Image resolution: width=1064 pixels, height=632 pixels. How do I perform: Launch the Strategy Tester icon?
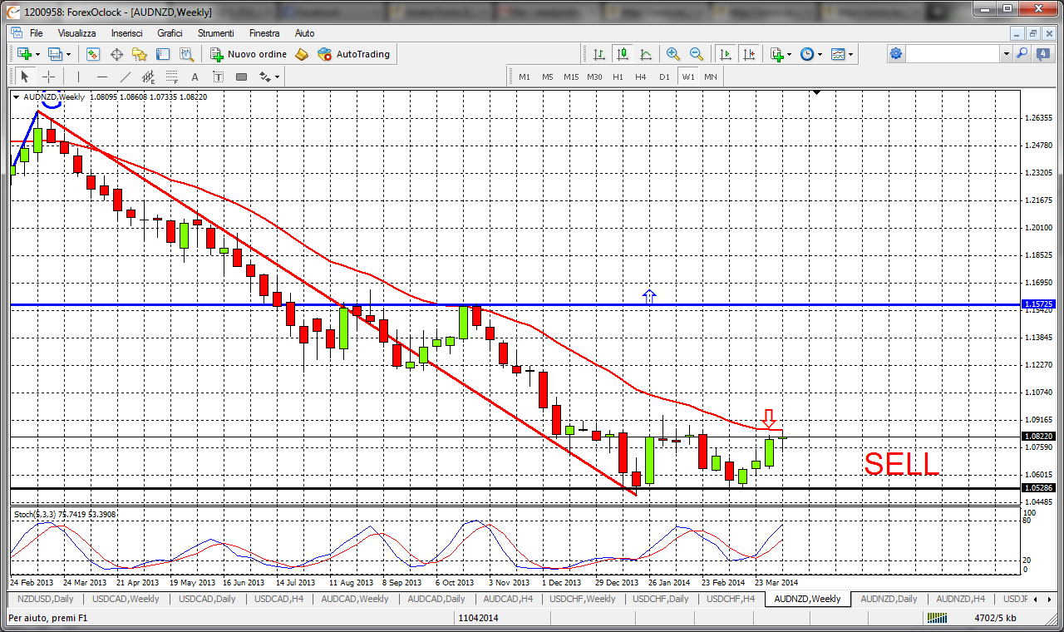[x=186, y=54]
